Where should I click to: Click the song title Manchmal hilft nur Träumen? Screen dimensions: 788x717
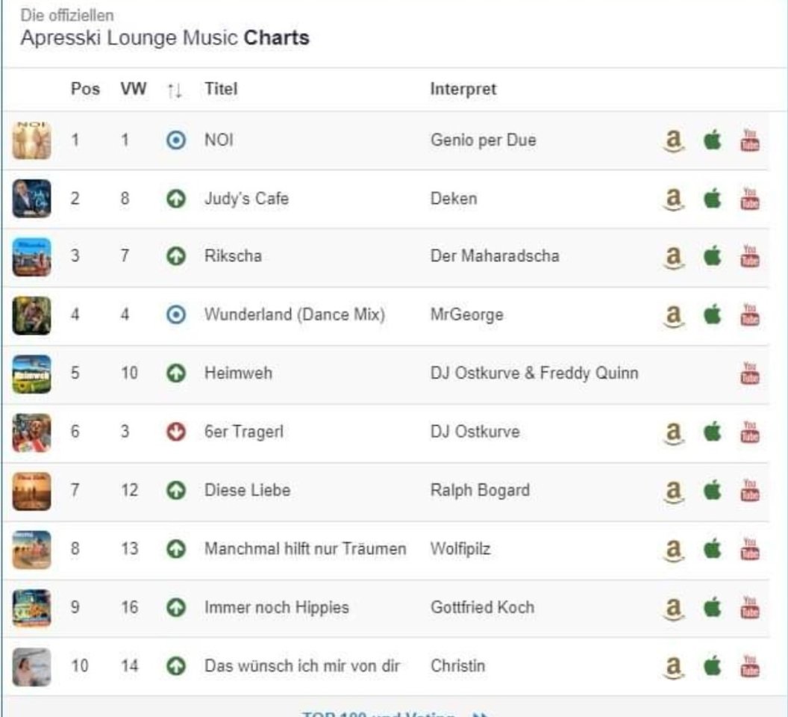click(x=305, y=549)
